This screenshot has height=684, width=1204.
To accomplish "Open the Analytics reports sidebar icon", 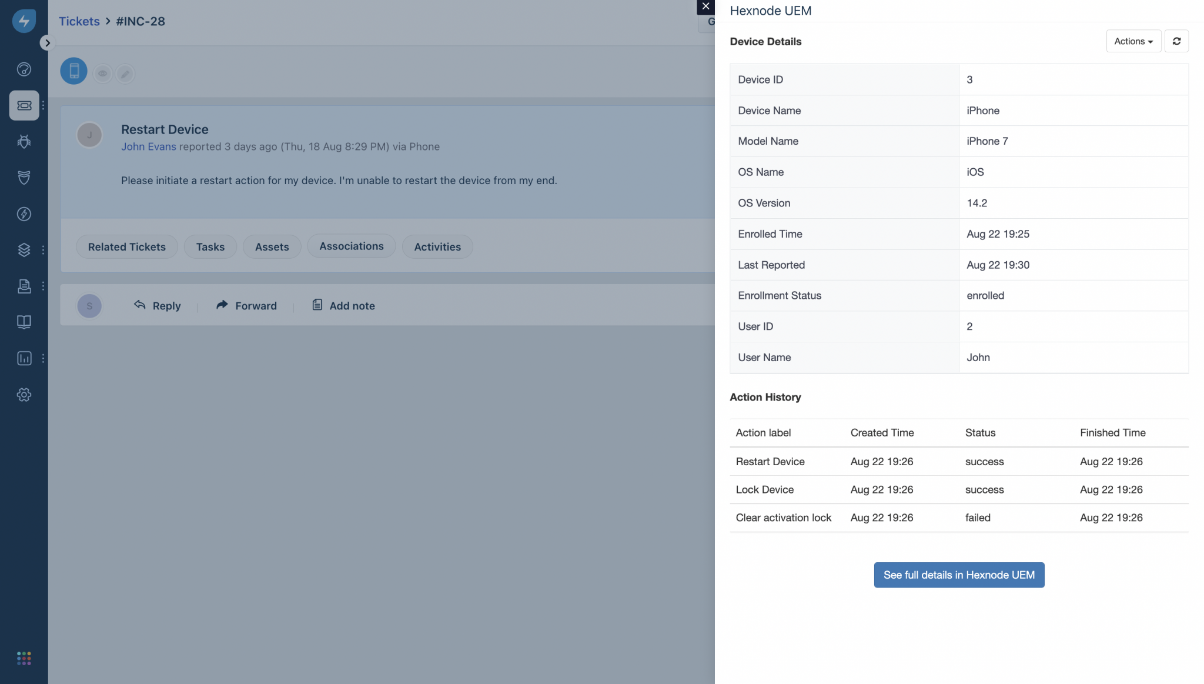I will tap(24, 358).
